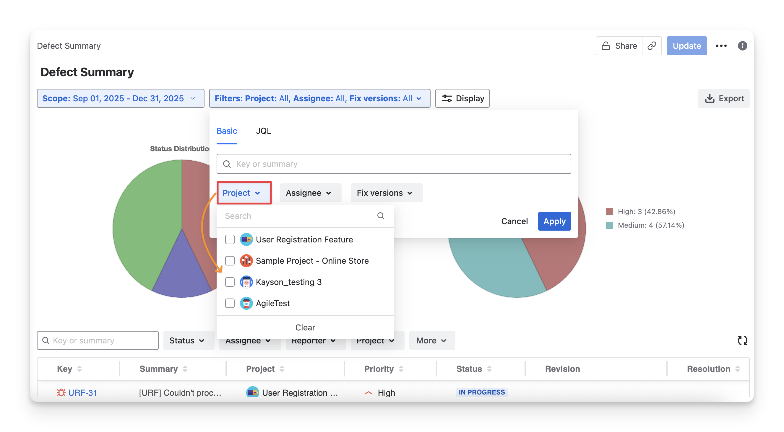
Task: Check Sample Project - Online Store checkbox
Action: (x=230, y=261)
